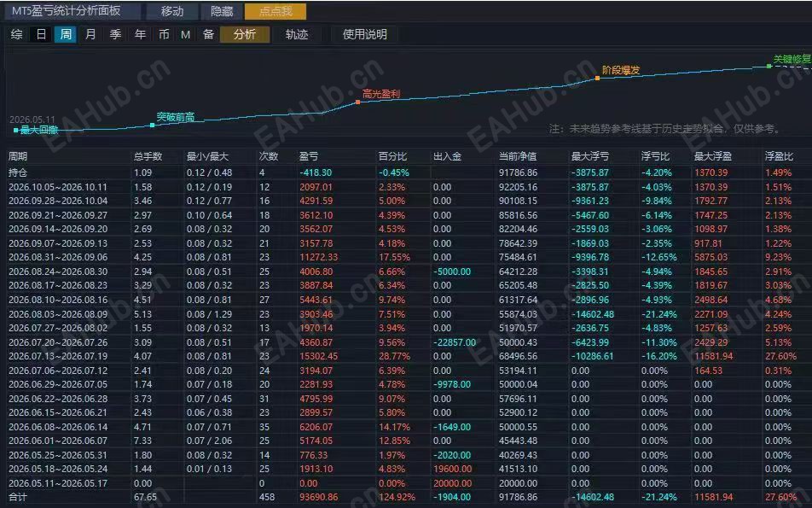Click the net value 50000.43
812x508 pixels.
[518, 342]
